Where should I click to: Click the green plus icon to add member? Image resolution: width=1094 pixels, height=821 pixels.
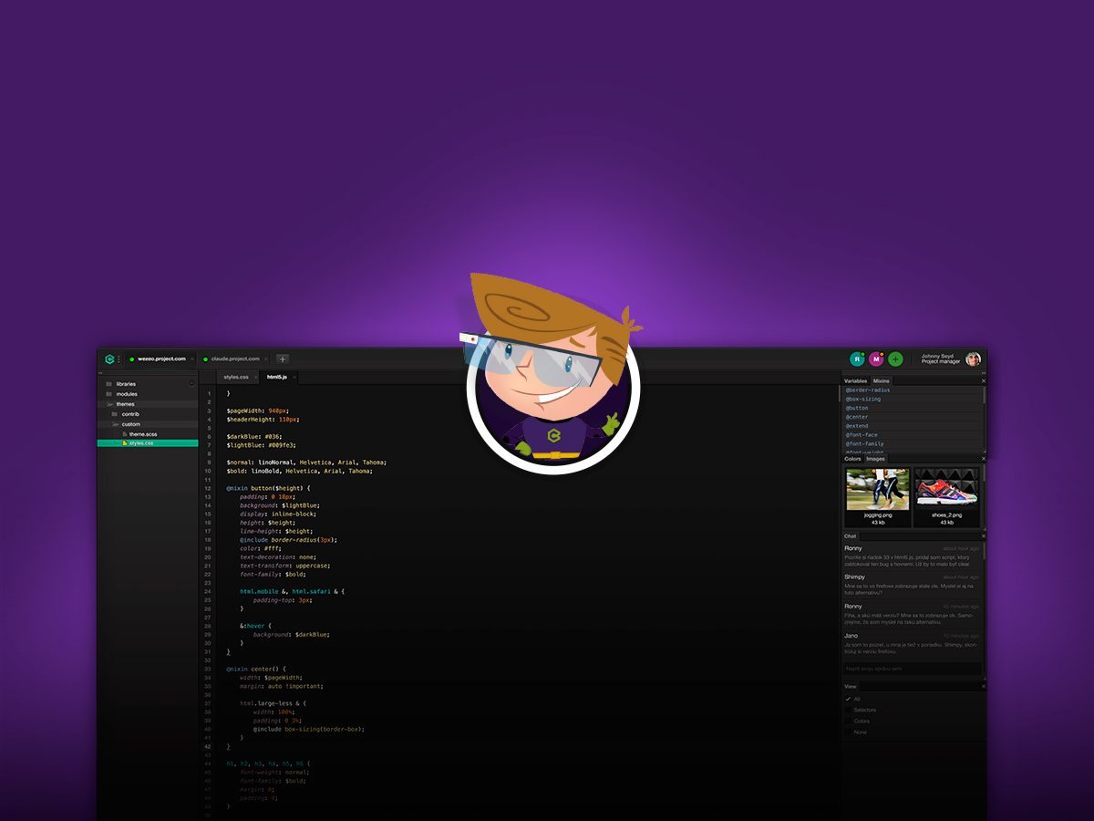(895, 359)
